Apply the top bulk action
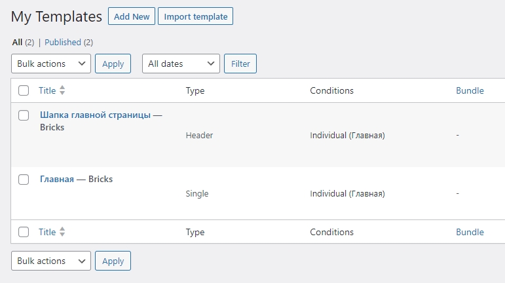The width and height of the screenshot is (505, 283). tap(113, 64)
